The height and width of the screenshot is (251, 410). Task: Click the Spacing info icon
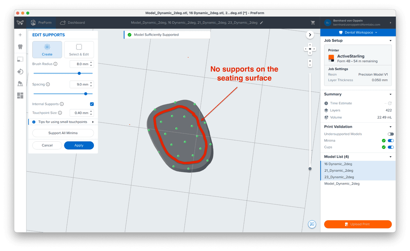48,84
